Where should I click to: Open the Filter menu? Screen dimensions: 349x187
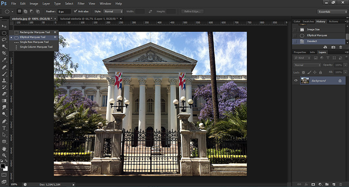(81, 3)
